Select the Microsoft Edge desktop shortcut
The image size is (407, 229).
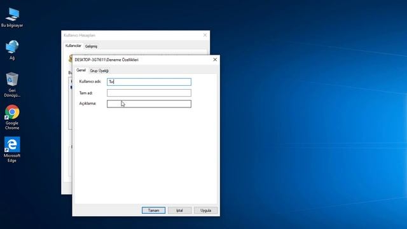(12, 149)
